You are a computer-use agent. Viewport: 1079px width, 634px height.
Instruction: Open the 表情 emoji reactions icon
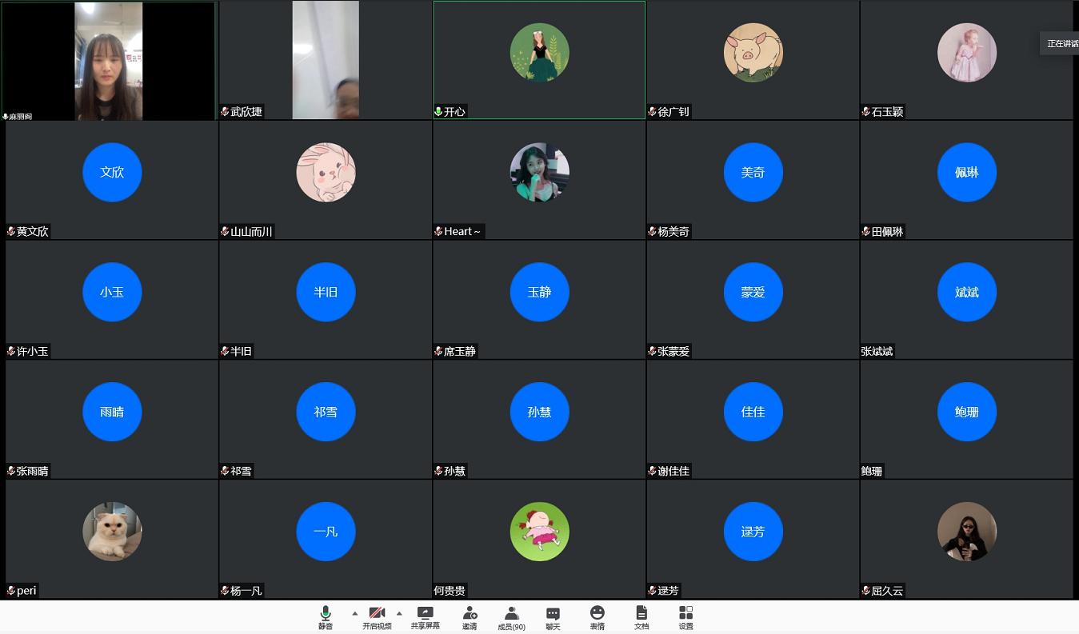(597, 616)
